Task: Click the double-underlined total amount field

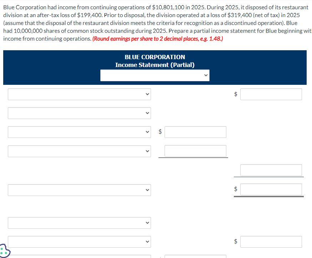Action: click(x=271, y=190)
